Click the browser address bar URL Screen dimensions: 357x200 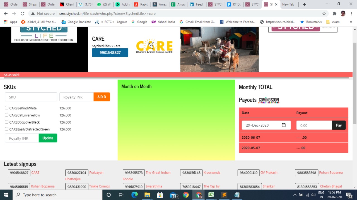[x=107, y=13]
